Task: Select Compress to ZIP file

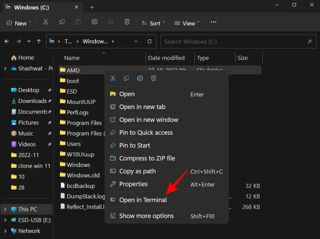Action: [x=147, y=158]
